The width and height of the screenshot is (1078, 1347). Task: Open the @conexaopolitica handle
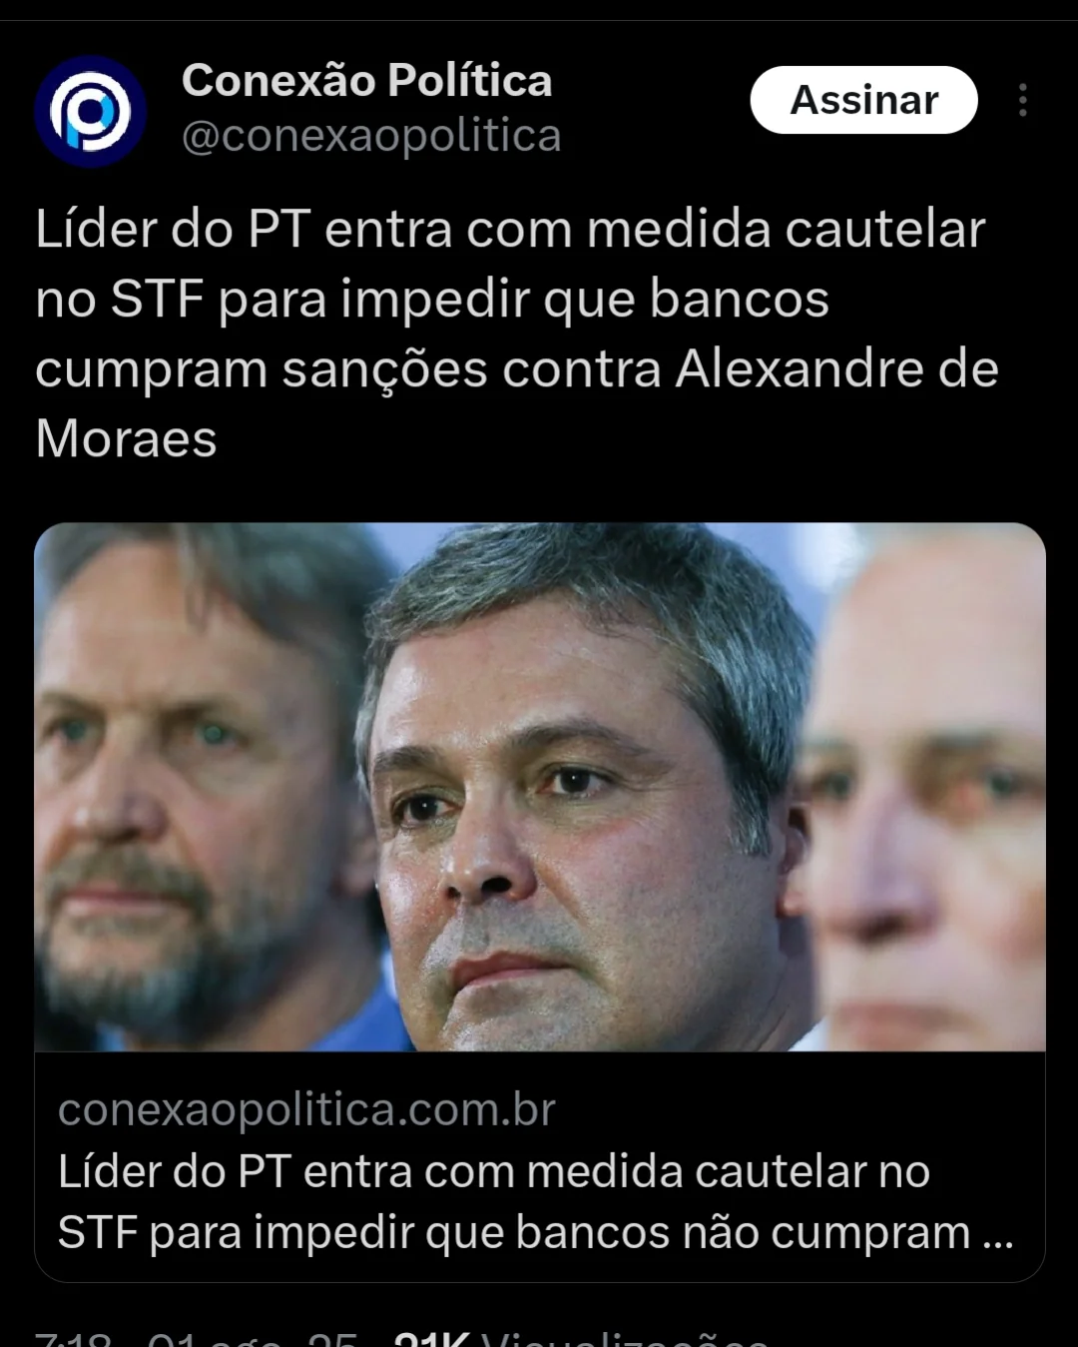371,136
